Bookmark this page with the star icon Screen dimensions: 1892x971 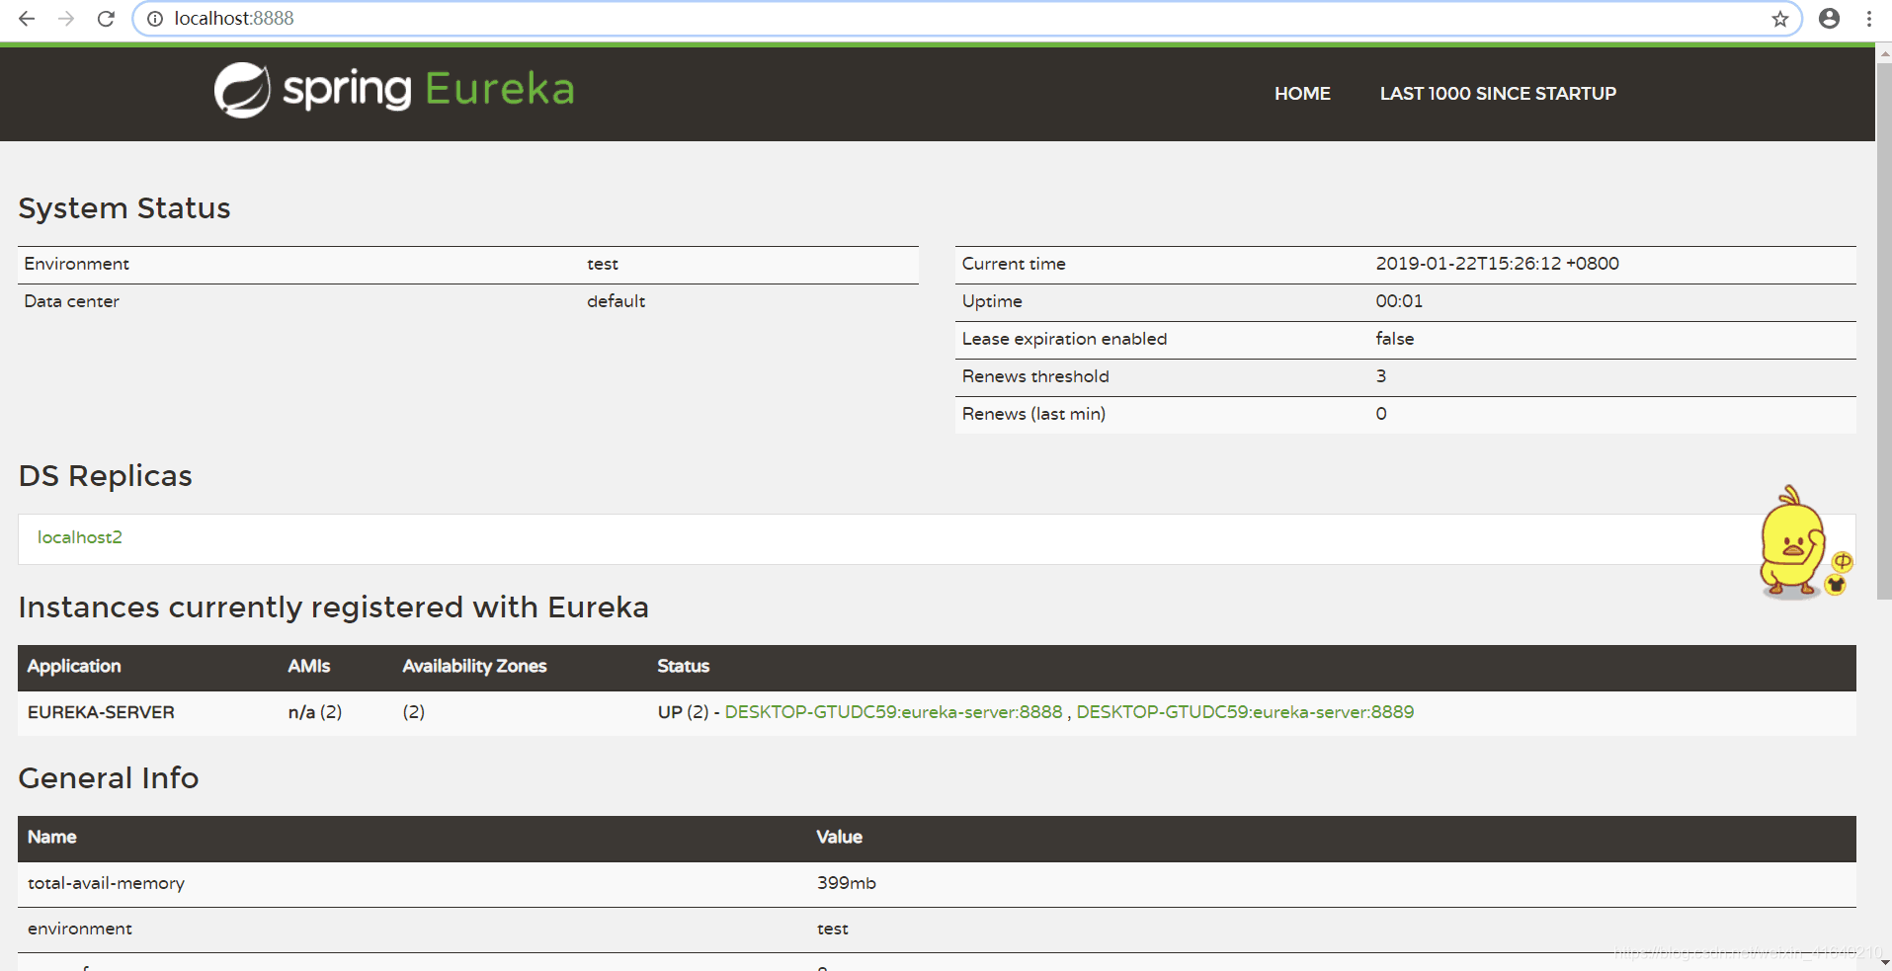pos(1780,19)
